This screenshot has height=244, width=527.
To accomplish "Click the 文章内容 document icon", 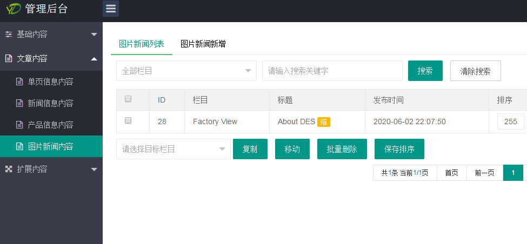I will click(9, 59).
